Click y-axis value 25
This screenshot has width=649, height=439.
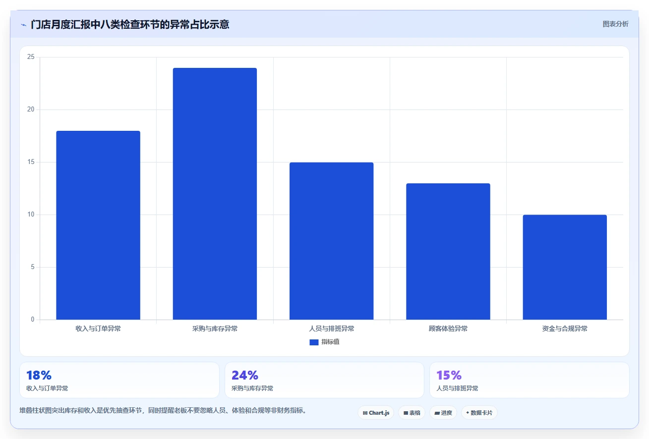coord(31,57)
